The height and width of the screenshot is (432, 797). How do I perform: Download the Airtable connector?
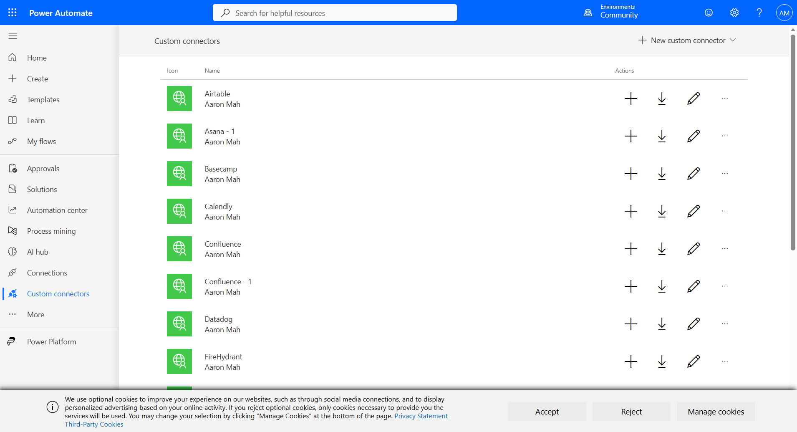[662, 99]
